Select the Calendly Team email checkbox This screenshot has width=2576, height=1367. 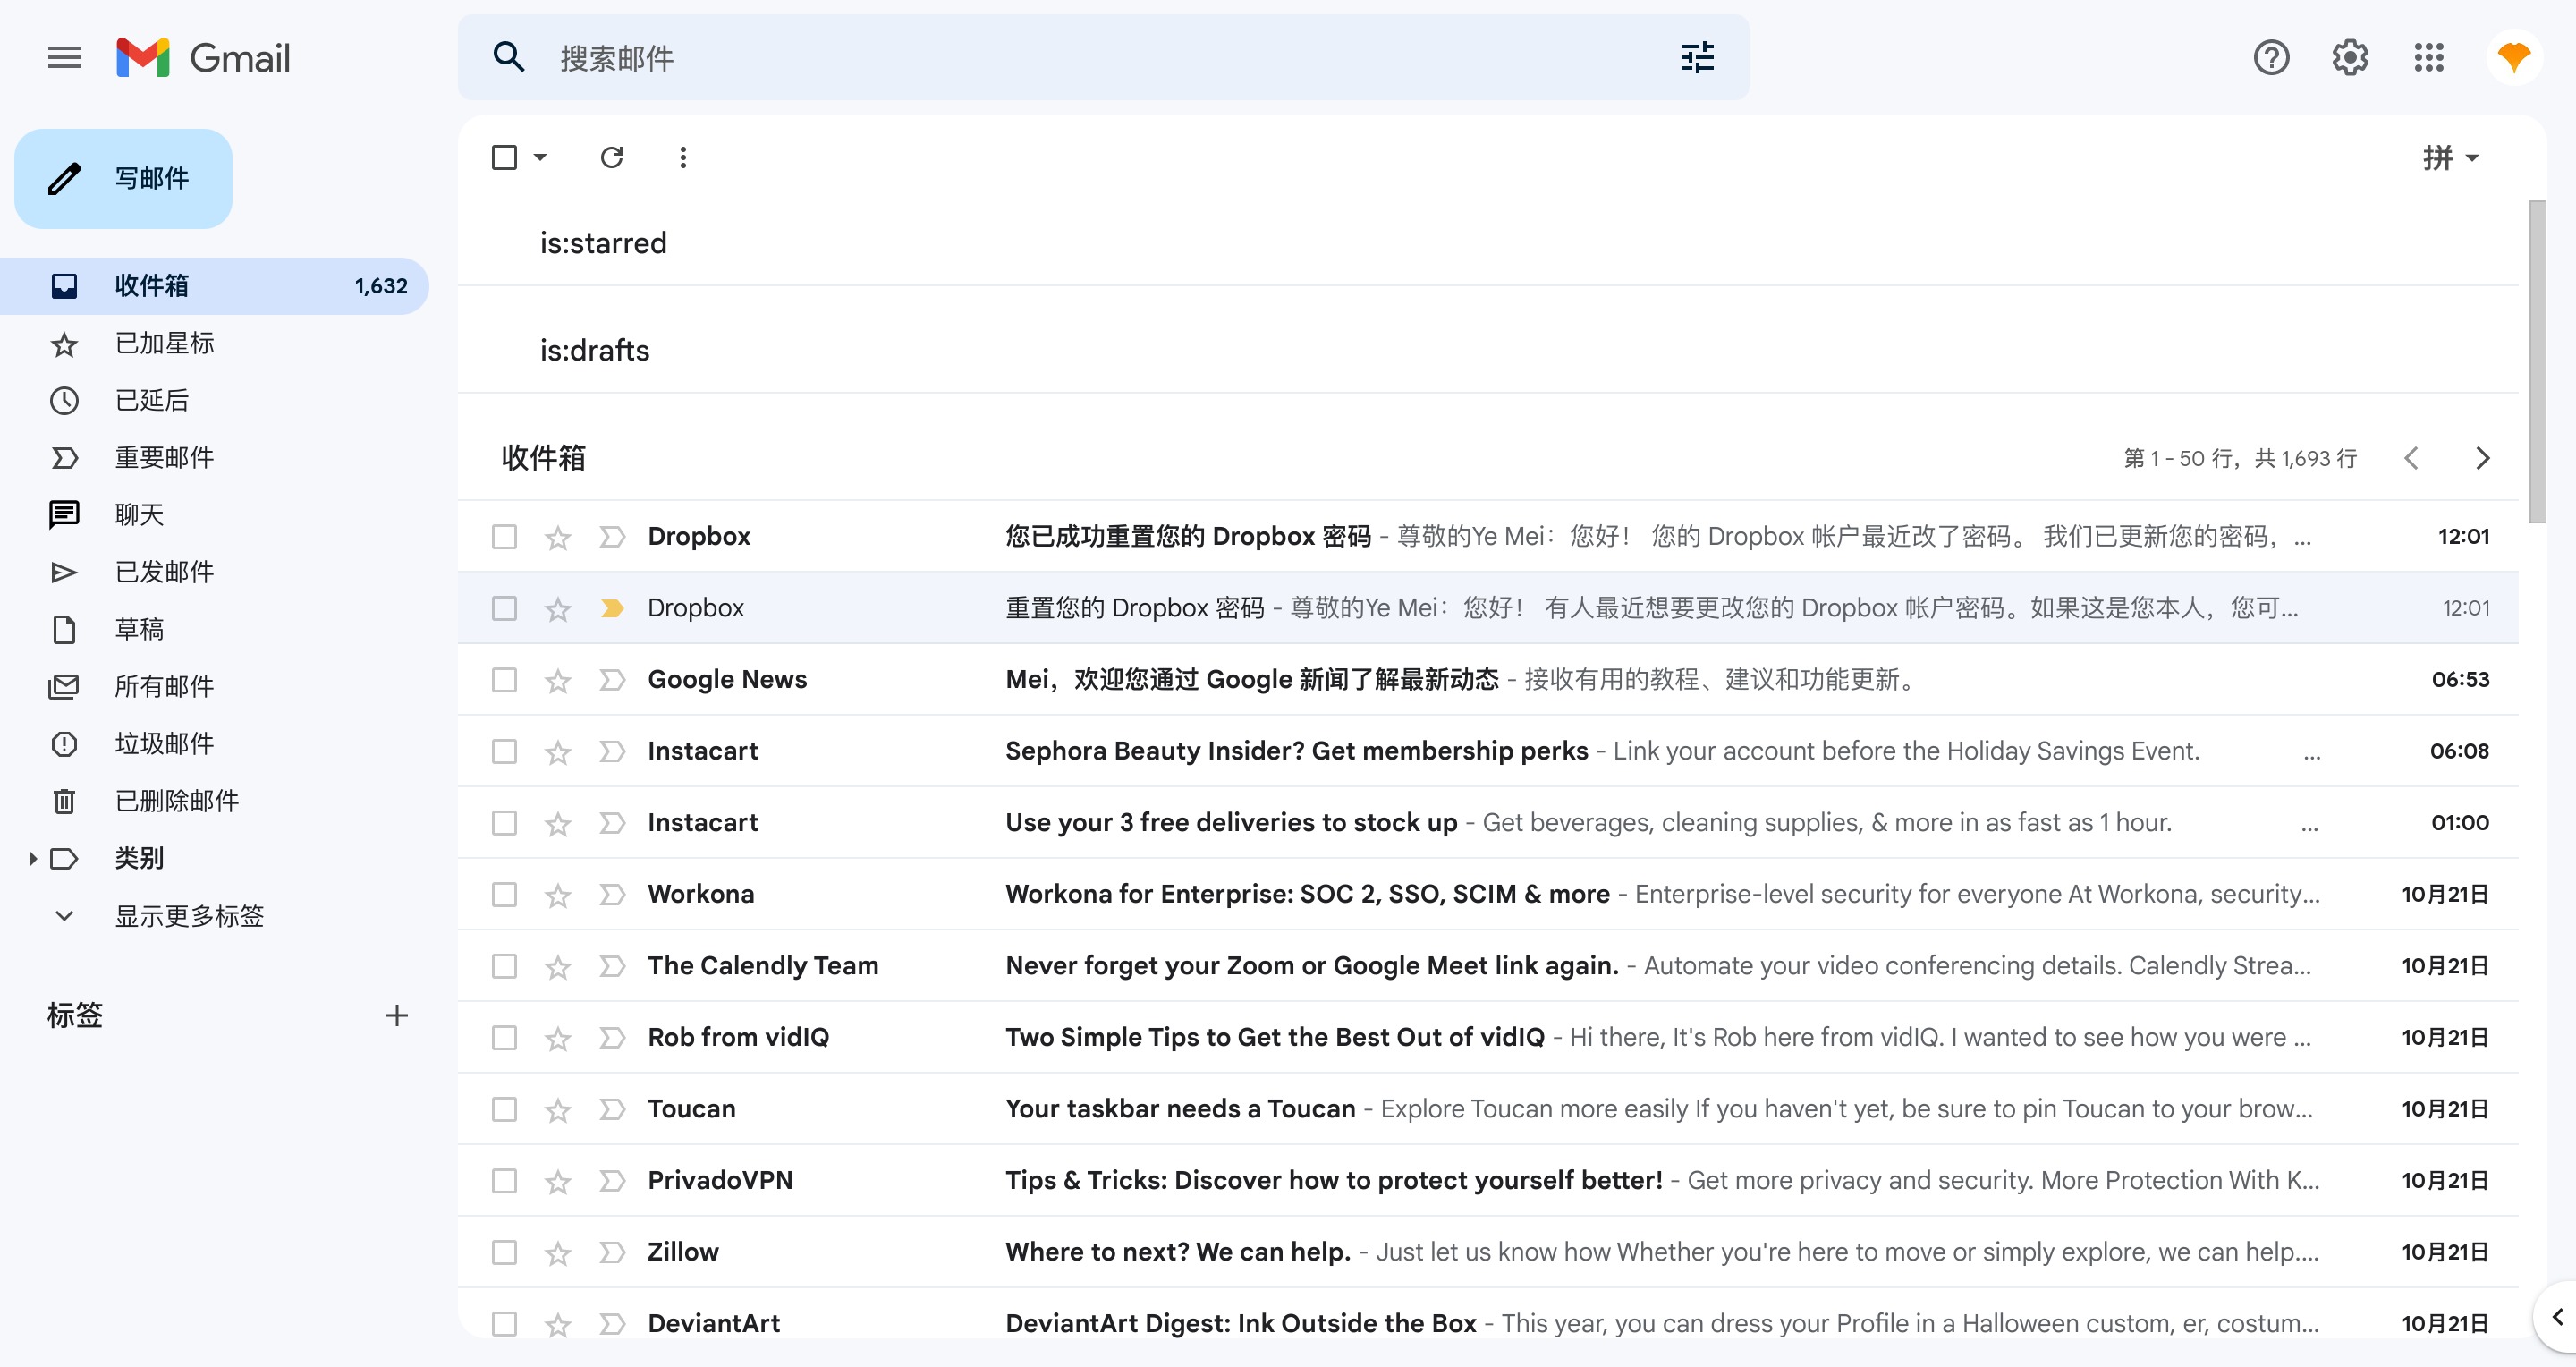point(504,966)
